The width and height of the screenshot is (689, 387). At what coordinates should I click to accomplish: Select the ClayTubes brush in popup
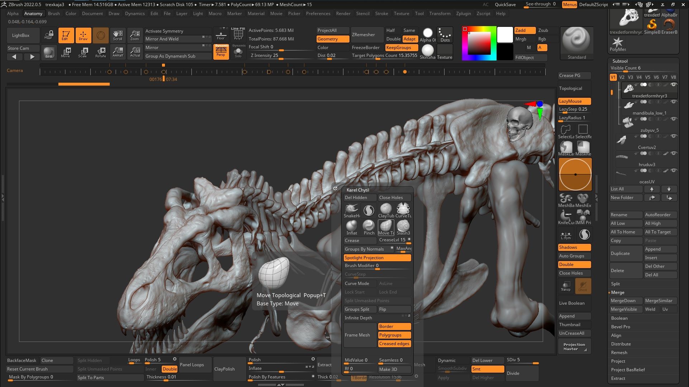pos(386,210)
